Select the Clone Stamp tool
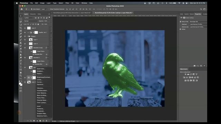The image size is (221, 124). [21, 43]
